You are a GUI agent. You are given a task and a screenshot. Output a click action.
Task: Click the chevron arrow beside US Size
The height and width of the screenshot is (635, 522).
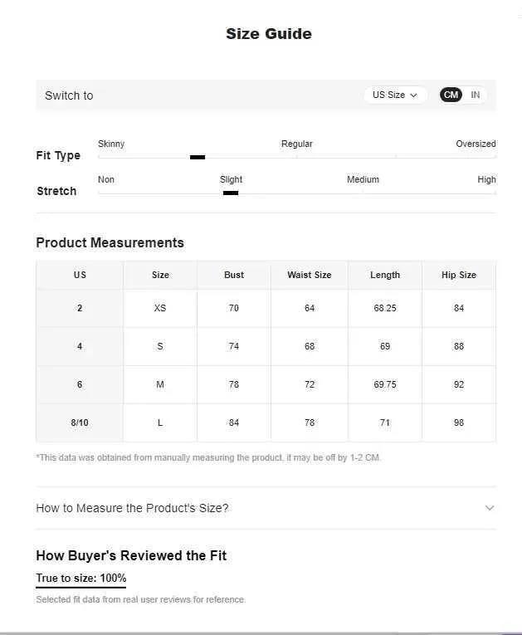coord(413,95)
